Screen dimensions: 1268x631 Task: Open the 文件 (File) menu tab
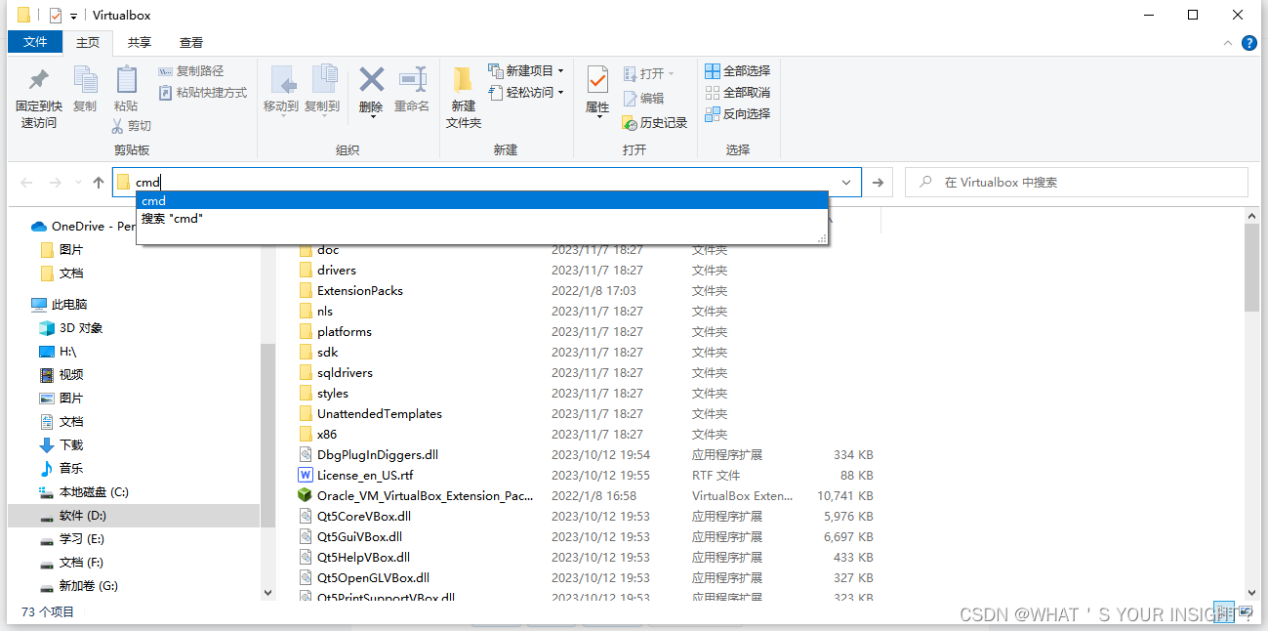[x=35, y=42]
